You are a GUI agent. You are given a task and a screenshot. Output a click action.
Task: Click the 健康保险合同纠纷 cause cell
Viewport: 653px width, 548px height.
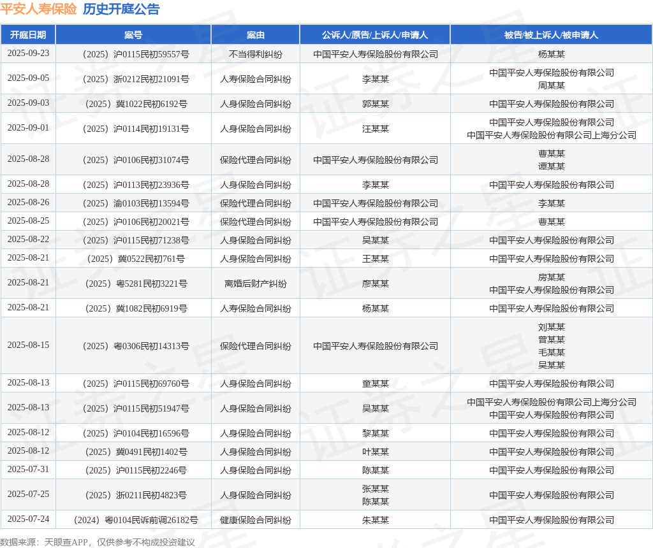(x=255, y=520)
